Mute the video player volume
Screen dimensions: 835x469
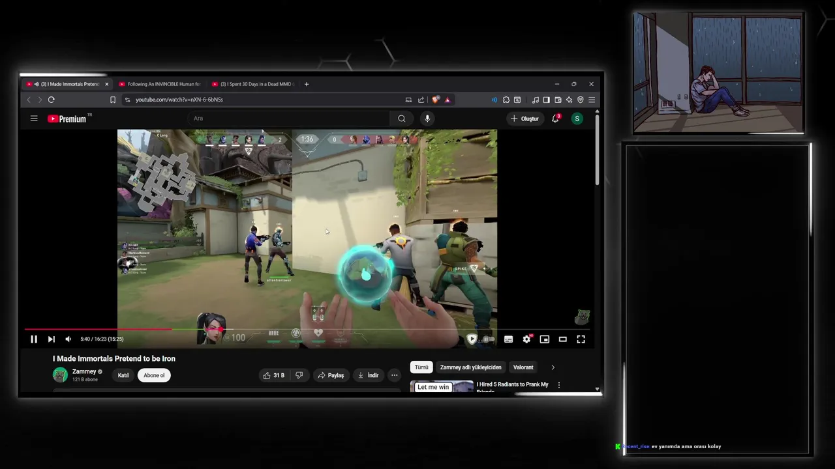coord(68,339)
